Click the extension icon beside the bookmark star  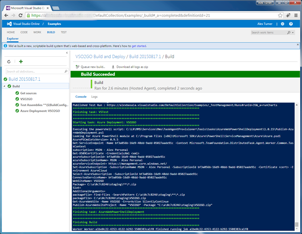click(x=288, y=16)
